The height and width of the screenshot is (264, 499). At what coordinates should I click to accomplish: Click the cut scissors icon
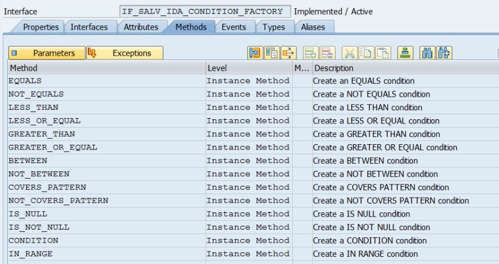(x=349, y=53)
